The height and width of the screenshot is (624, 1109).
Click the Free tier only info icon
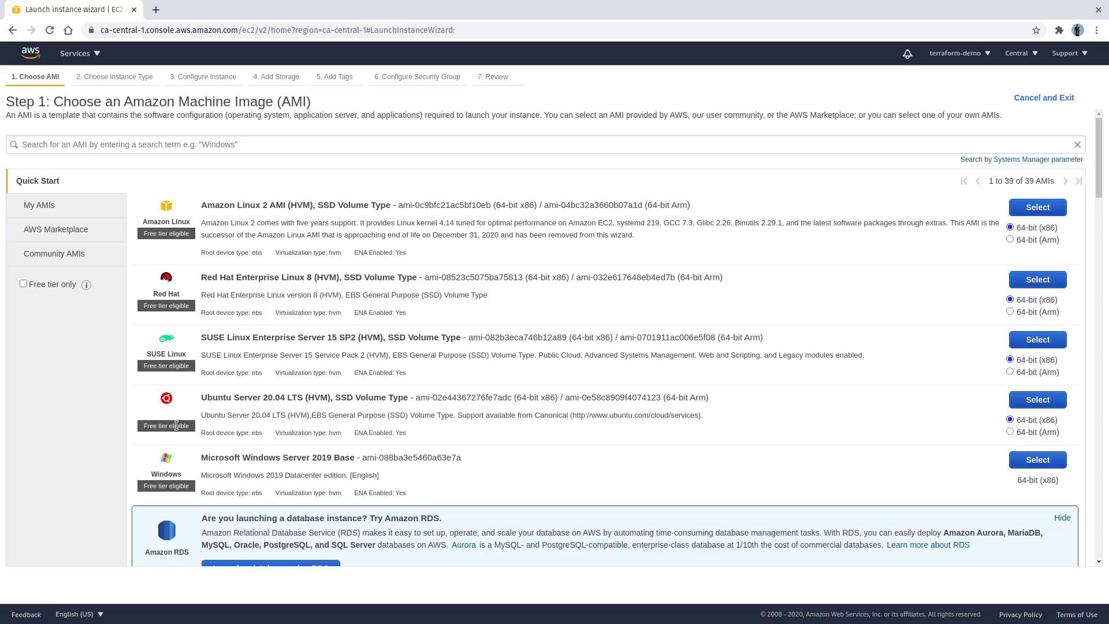point(86,285)
